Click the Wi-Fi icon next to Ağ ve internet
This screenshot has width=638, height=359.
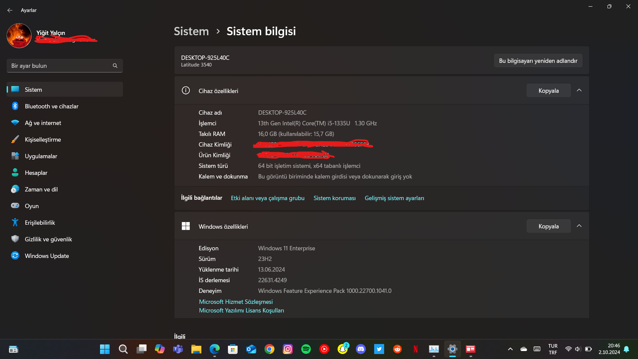(x=15, y=123)
